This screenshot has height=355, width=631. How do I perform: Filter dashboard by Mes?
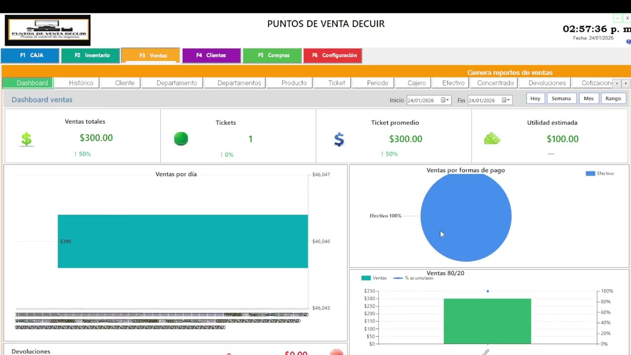click(x=589, y=99)
